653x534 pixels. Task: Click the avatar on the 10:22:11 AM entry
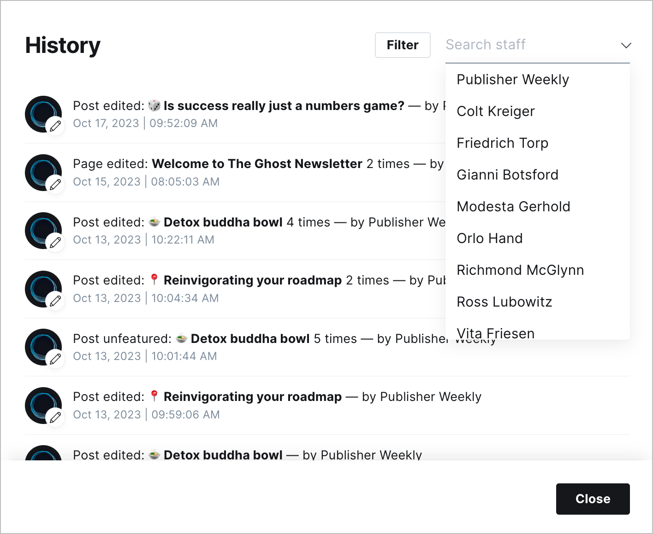click(x=43, y=231)
